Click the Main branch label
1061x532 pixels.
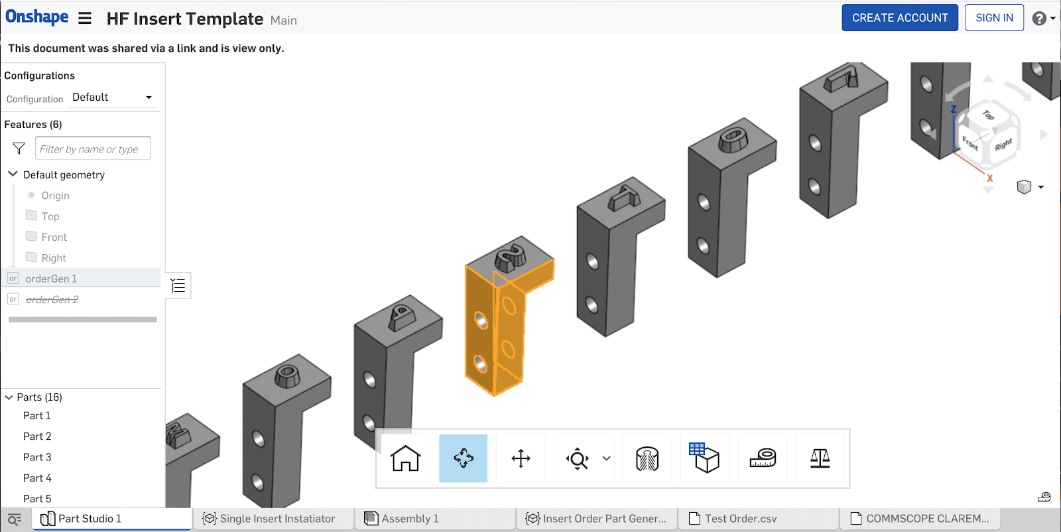click(x=284, y=21)
